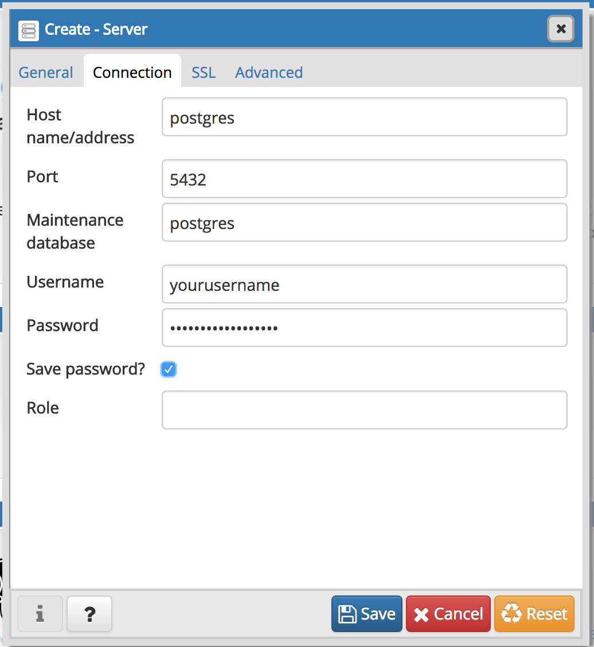The width and height of the screenshot is (594, 647).
Task: Switch to the General tab
Action: (46, 73)
